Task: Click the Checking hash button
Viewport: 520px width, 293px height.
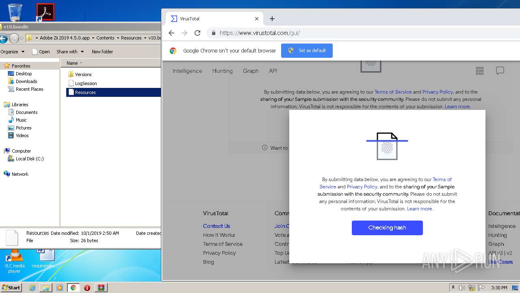Action: (387, 228)
